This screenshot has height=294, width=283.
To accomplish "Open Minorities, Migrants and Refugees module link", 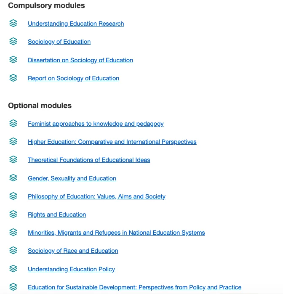I will click(116, 233).
